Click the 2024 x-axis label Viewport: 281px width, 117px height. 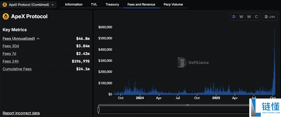pos(140,98)
